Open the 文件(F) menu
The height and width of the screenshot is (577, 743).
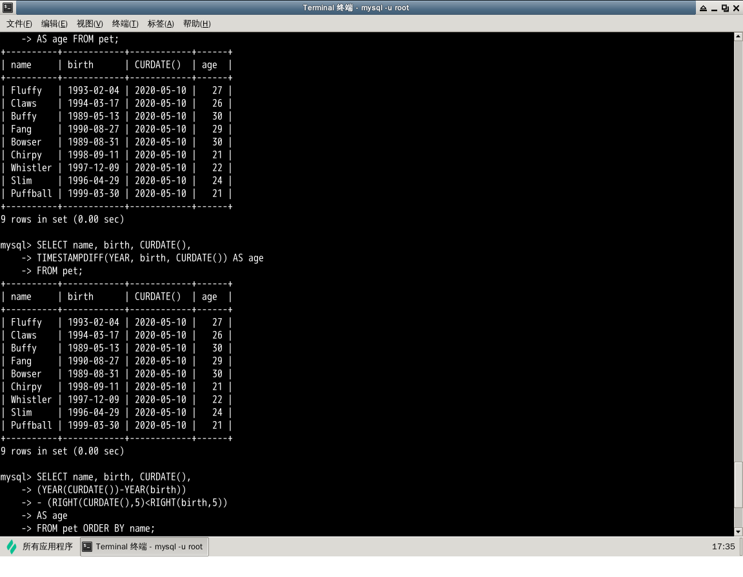(19, 24)
